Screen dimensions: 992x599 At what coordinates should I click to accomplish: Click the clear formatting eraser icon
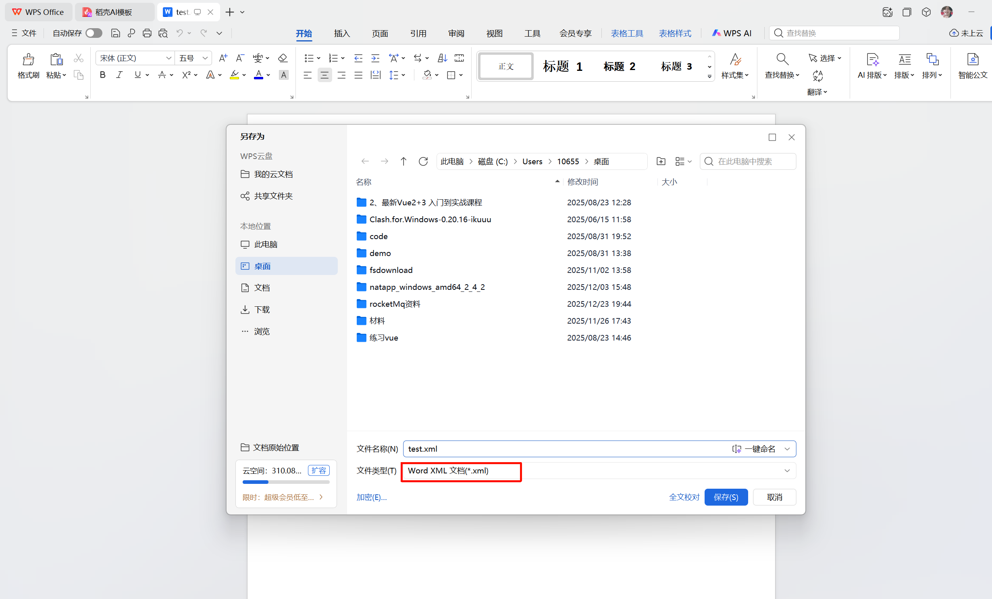coord(283,58)
